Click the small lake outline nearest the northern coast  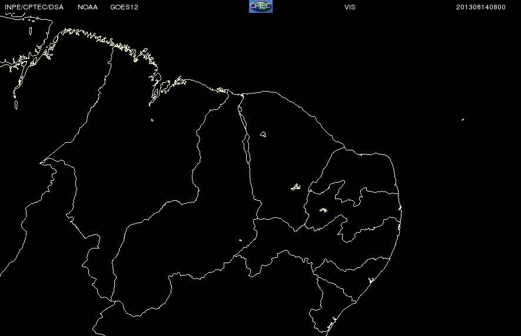pyautogui.click(x=263, y=135)
